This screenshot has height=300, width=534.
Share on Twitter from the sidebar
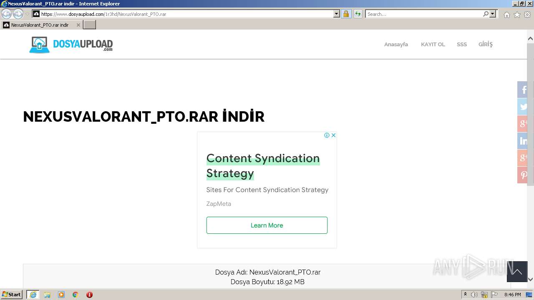522,107
